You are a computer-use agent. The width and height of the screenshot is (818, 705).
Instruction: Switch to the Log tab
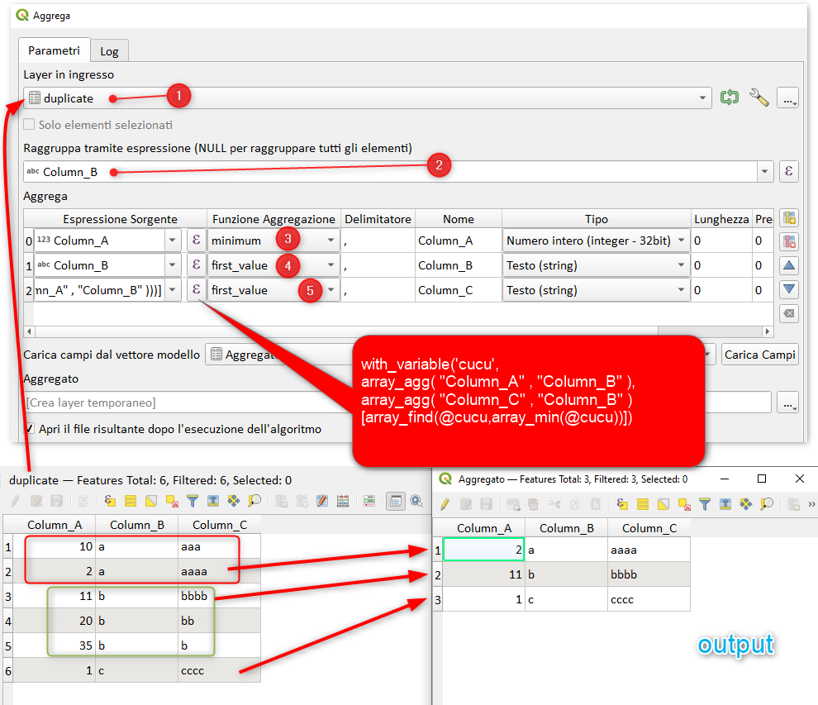coord(109,51)
